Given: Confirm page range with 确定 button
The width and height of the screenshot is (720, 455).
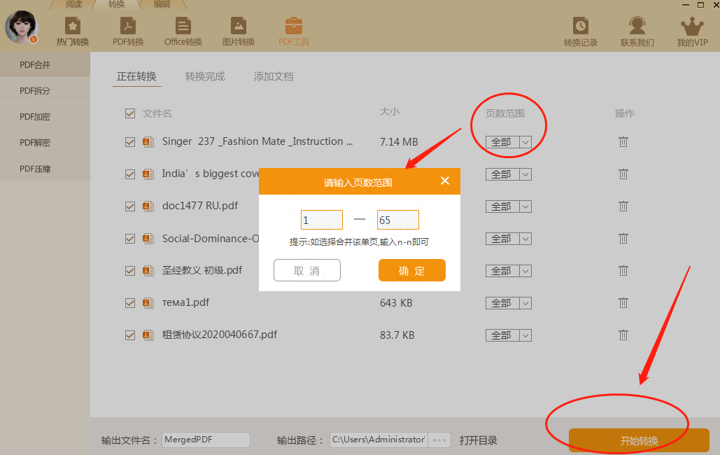Looking at the screenshot, I should 411,271.
